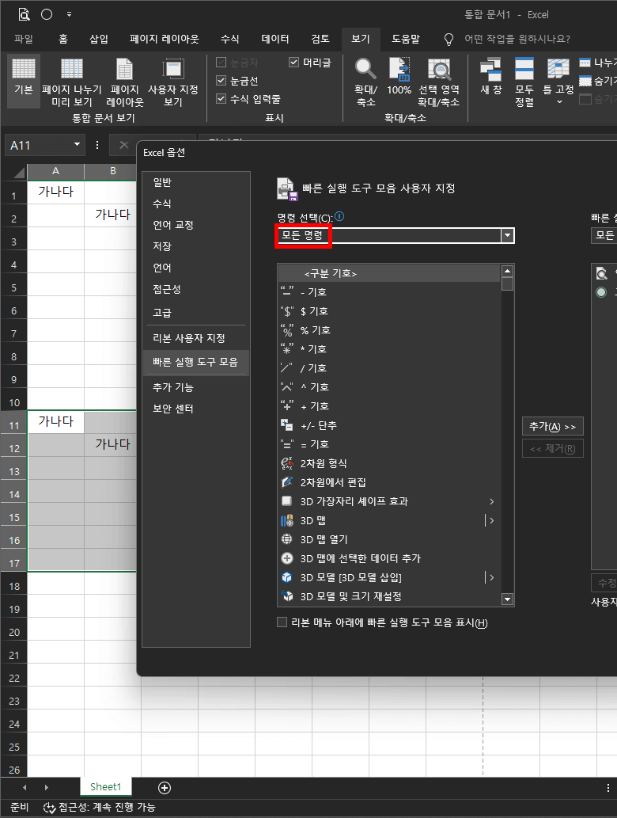This screenshot has width=617, height=818.
Task: Click the 추가(A) >> button
Action: point(552,427)
